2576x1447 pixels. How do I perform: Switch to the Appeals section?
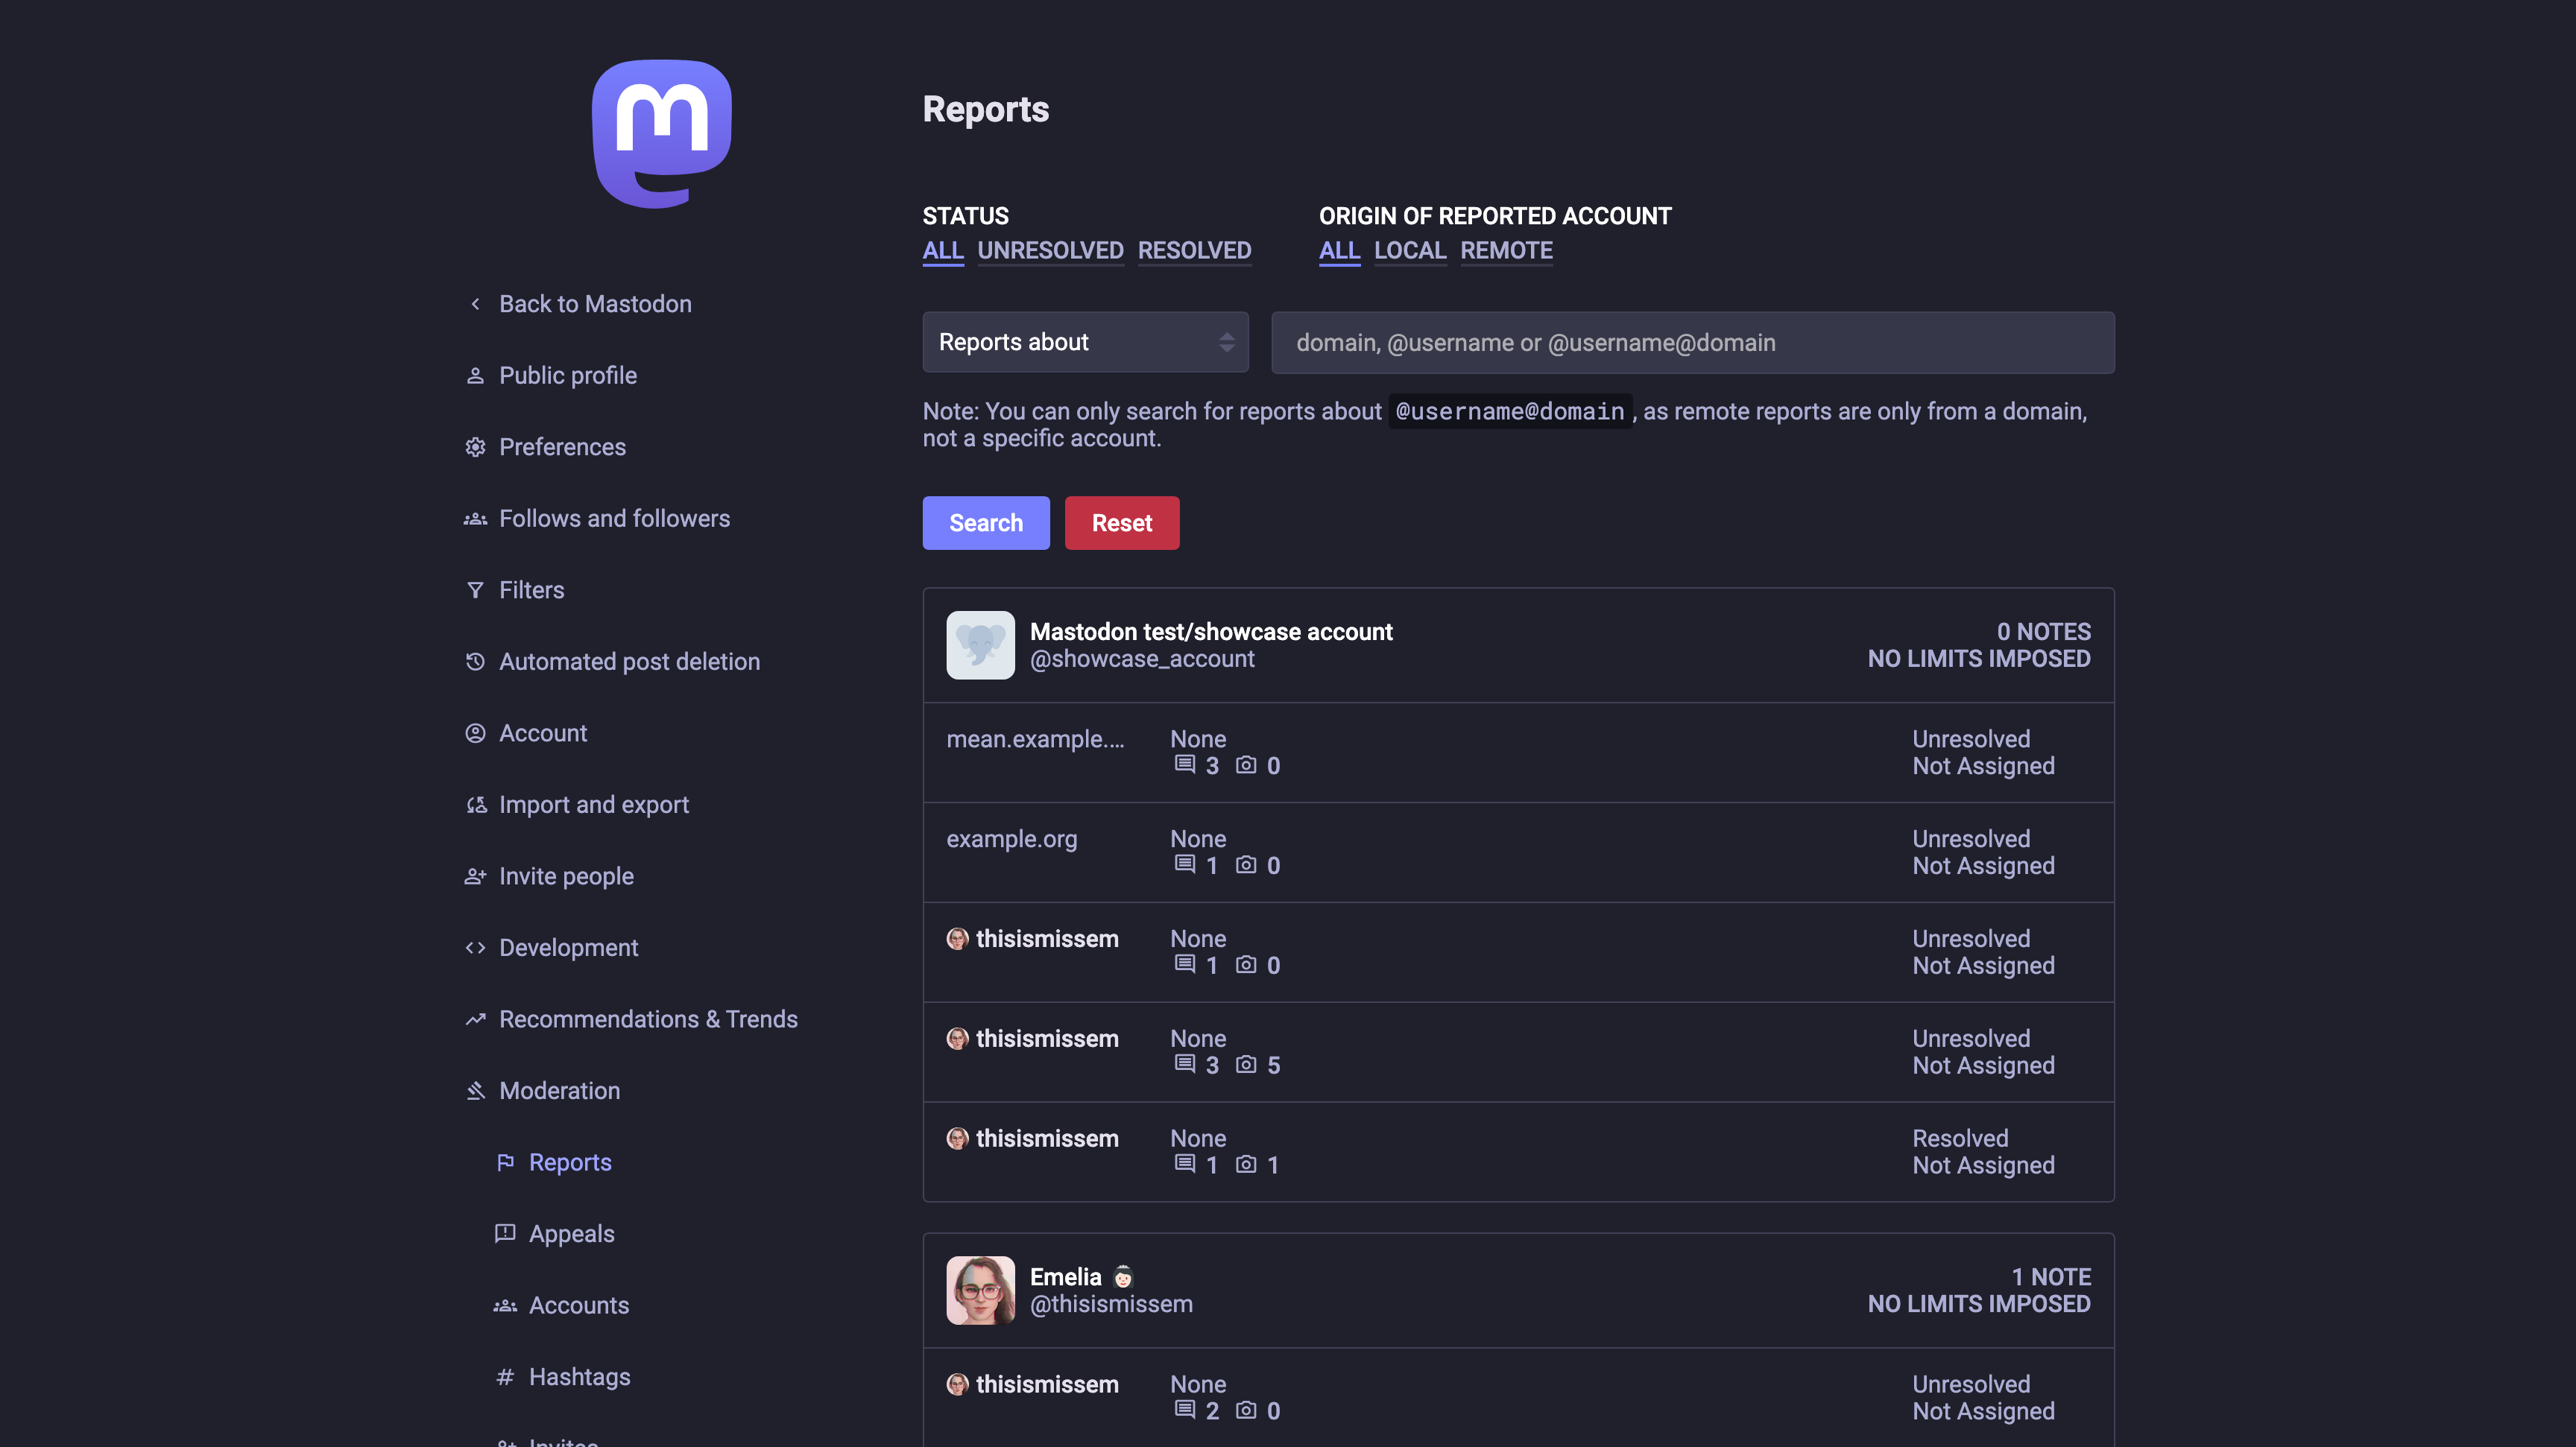pyautogui.click(x=572, y=1233)
